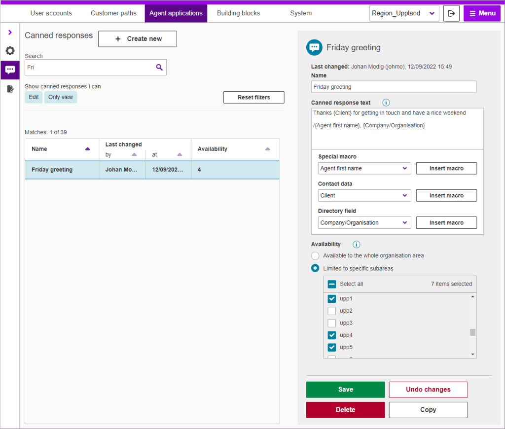Viewport: 505px width, 429px height.
Task: Expand the Special macro Agent first name dropdown
Action: (364, 169)
